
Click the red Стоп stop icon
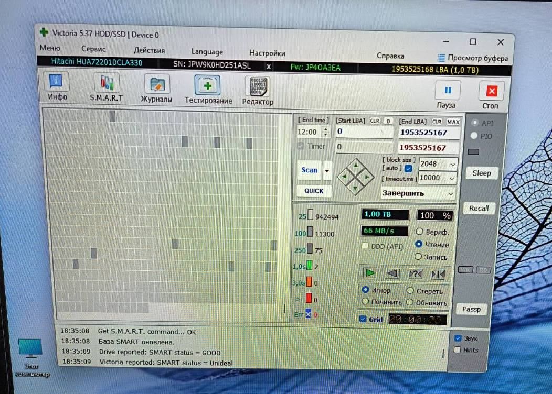coord(492,91)
